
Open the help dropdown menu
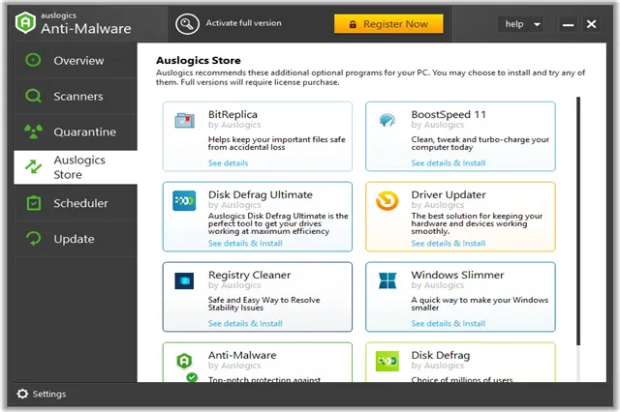(520, 24)
